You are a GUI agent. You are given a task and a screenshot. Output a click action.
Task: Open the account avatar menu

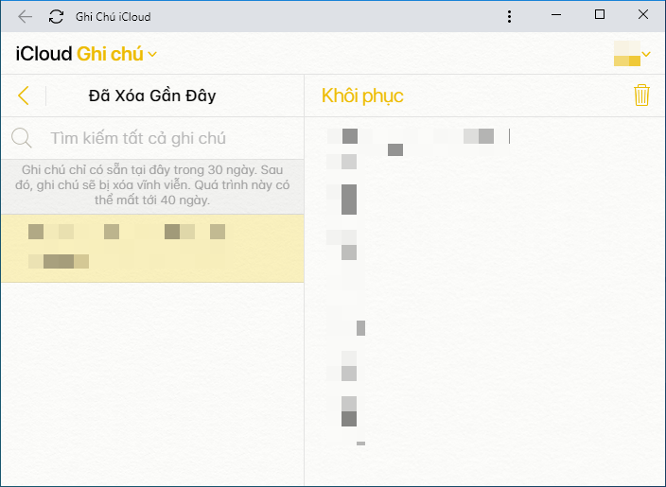[x=632, y=54]
